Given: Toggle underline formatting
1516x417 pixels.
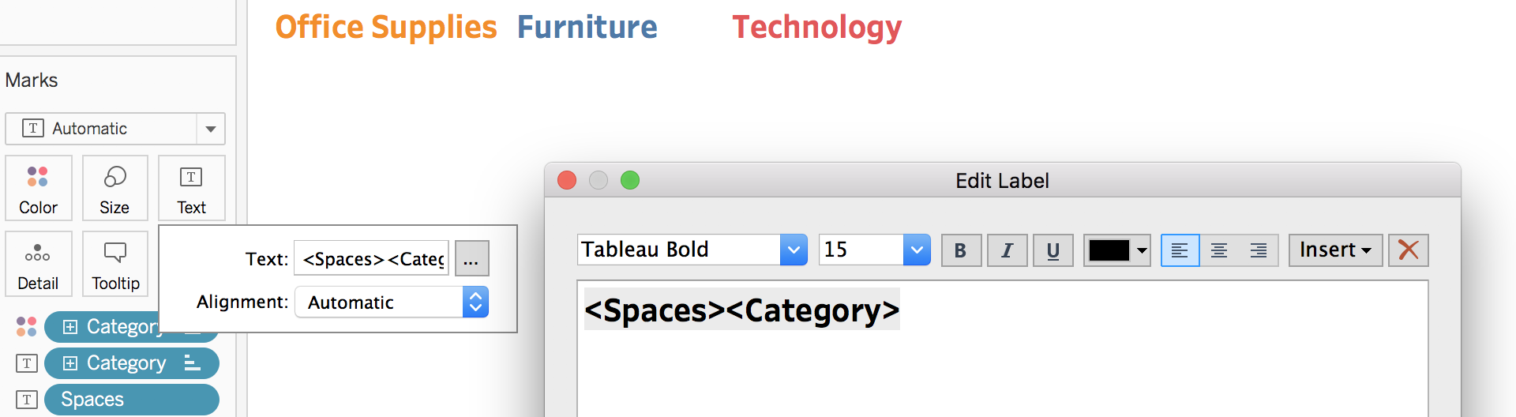Looking at the screenshot, I should click(x=1053, y=250).
